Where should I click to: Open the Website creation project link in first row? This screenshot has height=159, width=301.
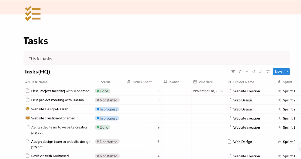coord(247,91)
